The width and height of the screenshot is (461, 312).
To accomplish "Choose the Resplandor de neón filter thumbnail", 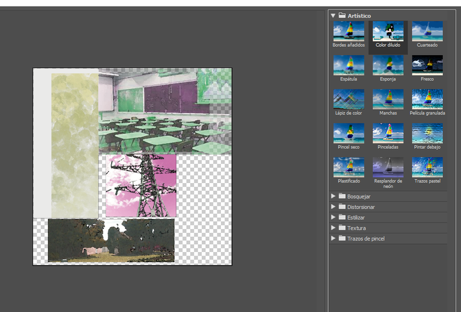I will [388, 167].
